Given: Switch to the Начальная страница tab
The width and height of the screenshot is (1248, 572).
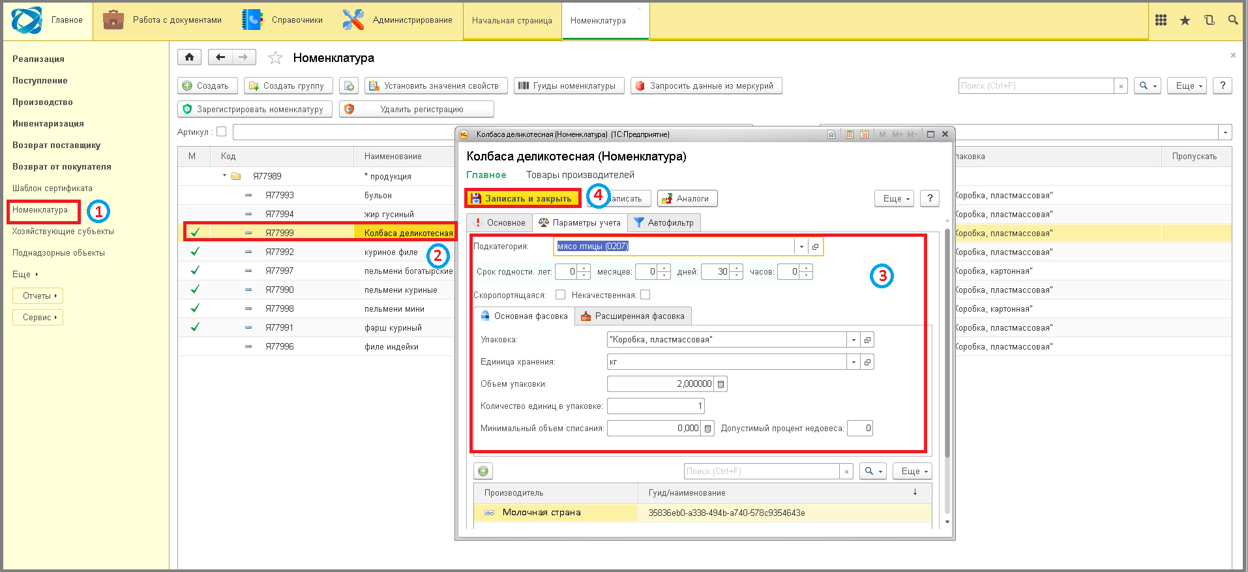Looking at the screenshot, I should point(512,21).
